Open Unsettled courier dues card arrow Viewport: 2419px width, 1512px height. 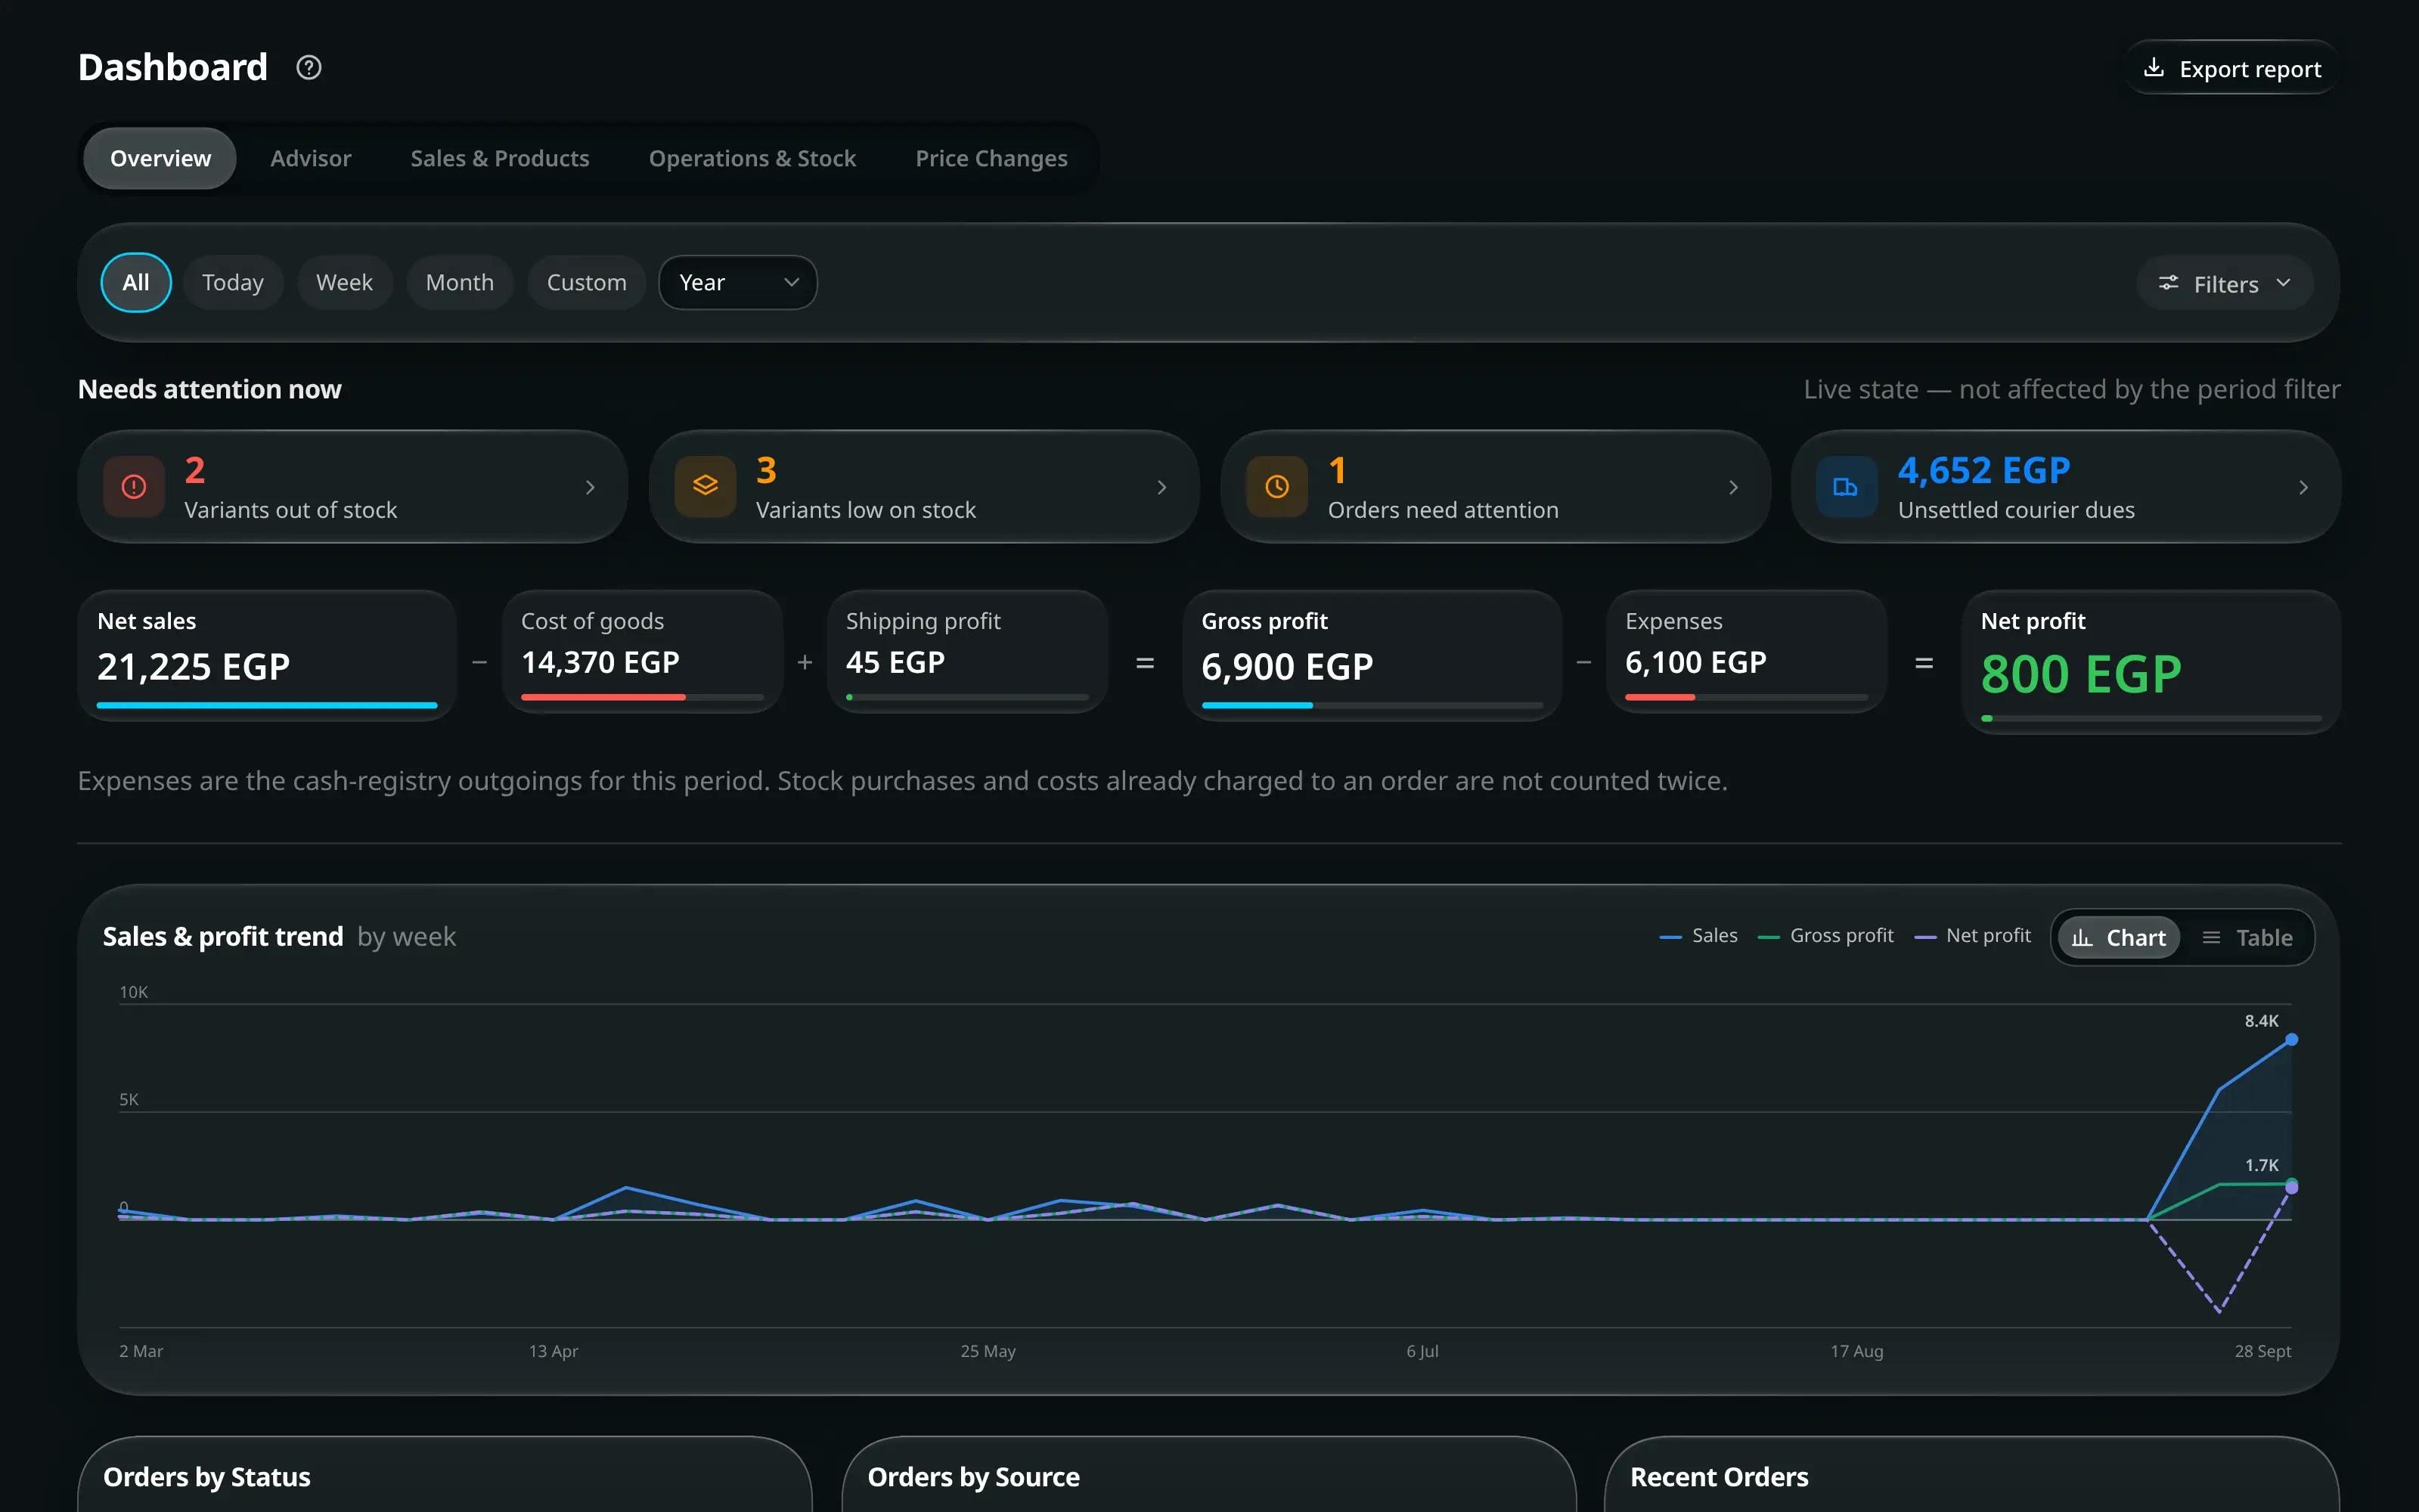click(2304, 487)
